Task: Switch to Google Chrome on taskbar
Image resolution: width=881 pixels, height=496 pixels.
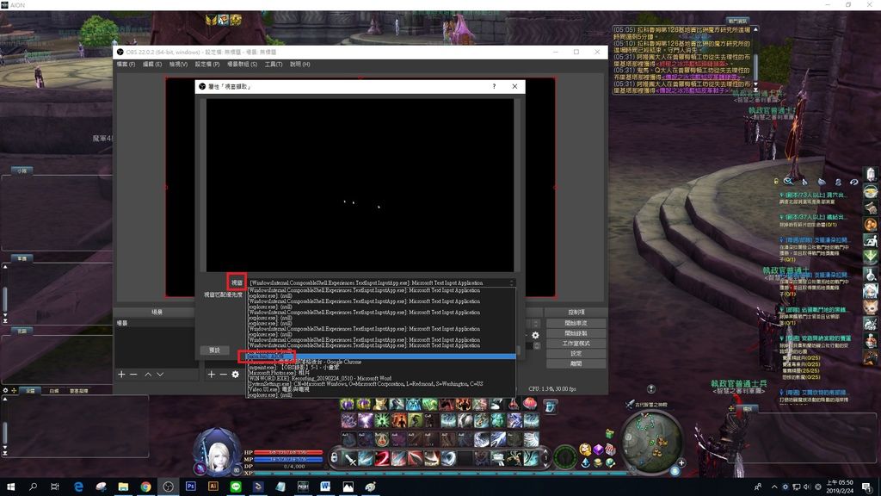Action: coord(145,487)
